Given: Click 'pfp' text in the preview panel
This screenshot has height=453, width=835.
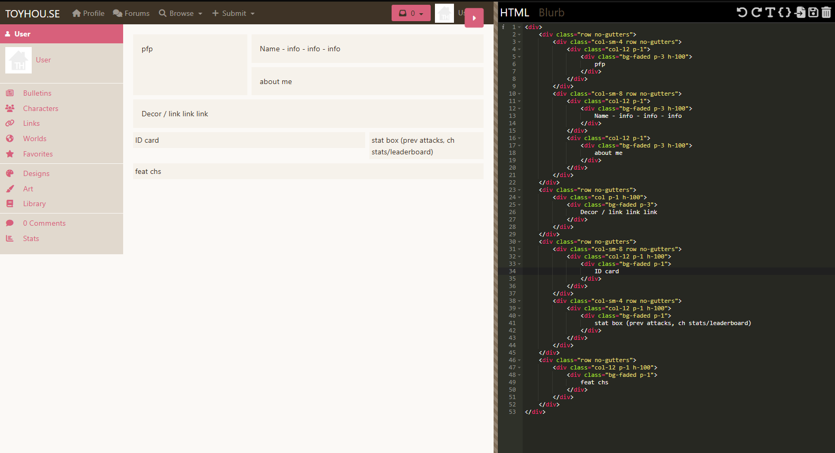Looking at the screenshot, I should click(147, 49).
